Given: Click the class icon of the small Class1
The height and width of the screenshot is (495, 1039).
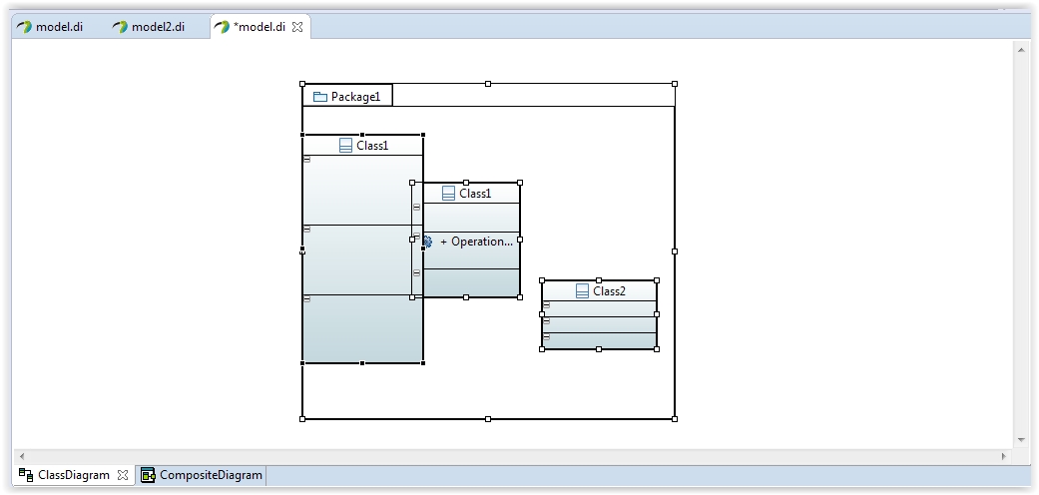Looking at the screenshot, I should [448, 194].
